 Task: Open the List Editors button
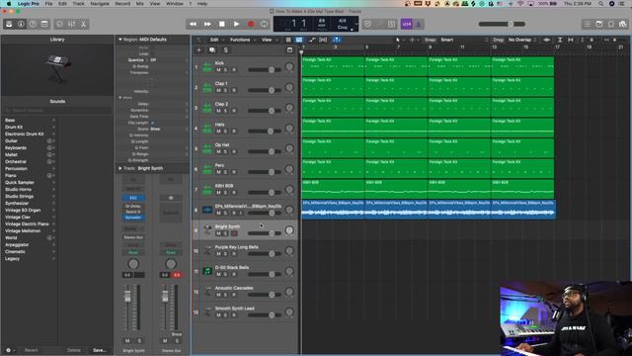(x=588, y=24)
